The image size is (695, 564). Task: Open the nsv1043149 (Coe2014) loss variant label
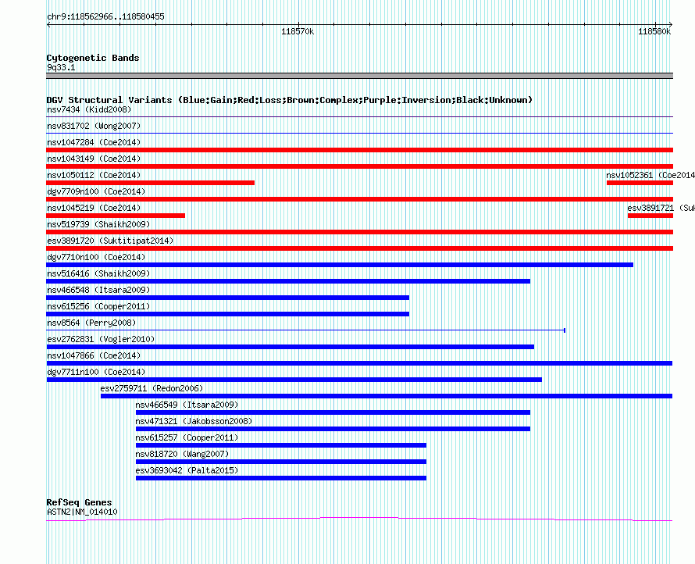pos(94,159)
